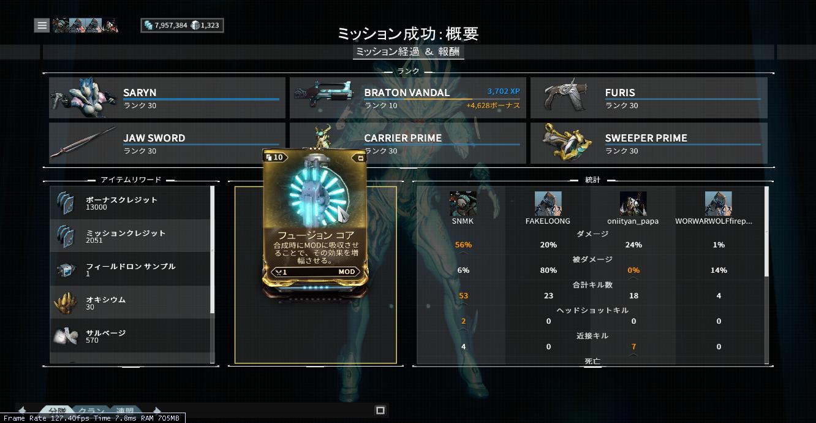Click the オキシウム reward entry
The image size is (816, 423).
tap(130, 303)
